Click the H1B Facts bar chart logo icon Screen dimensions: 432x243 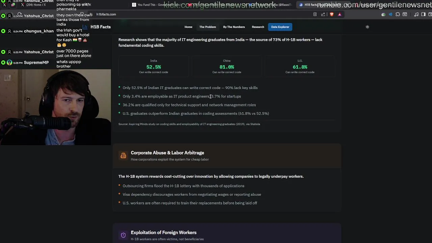pyautogui.click(x=85, y=27)
